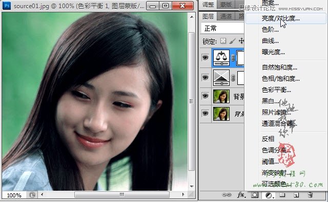The height and width of the screenshot is (202, 328).
Task: Open the new adjustment layer menu icon
Action: click(269, 195)
